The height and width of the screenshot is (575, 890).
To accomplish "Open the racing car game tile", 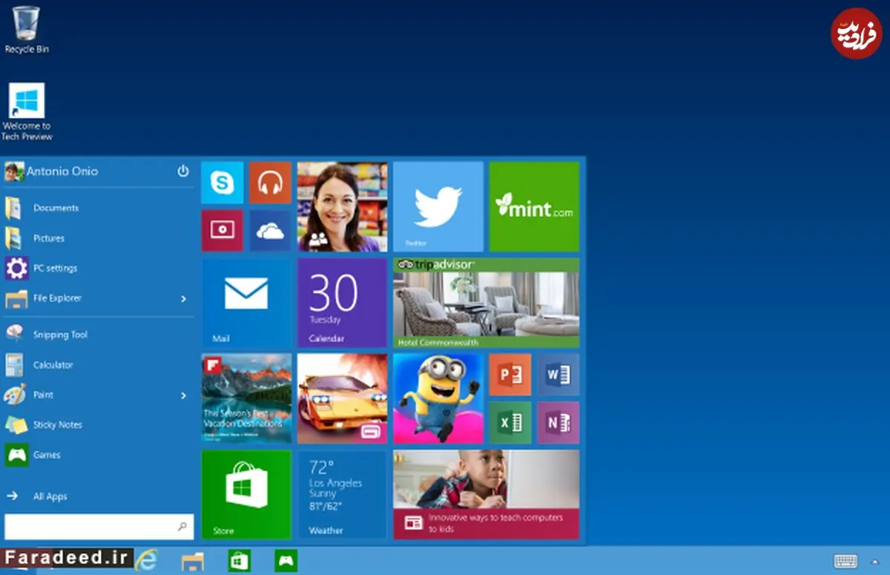I will point(342,398).
